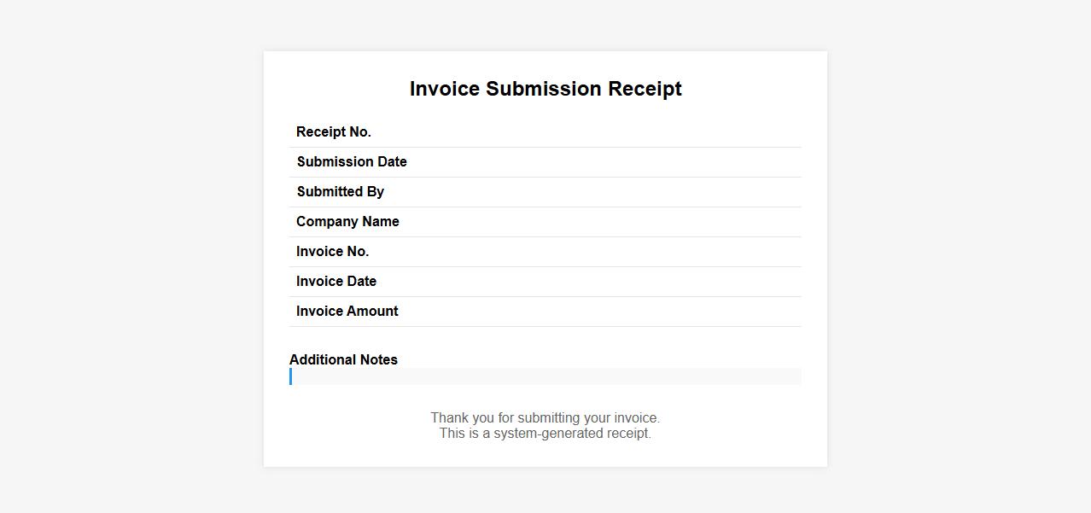Click the Receipt No. label
This screenshot has height=513, width=1091.
[x=334, y=132]
